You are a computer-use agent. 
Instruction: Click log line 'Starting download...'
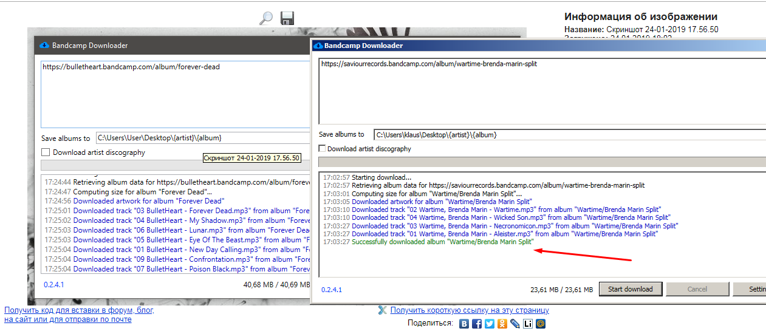[x=368, y=177]
